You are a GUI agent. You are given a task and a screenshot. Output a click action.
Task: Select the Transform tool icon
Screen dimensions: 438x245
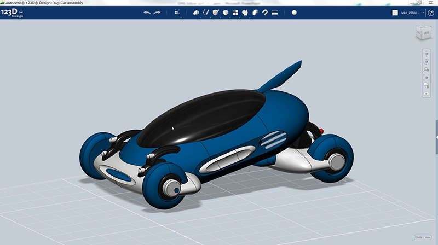tap(177, 13)
